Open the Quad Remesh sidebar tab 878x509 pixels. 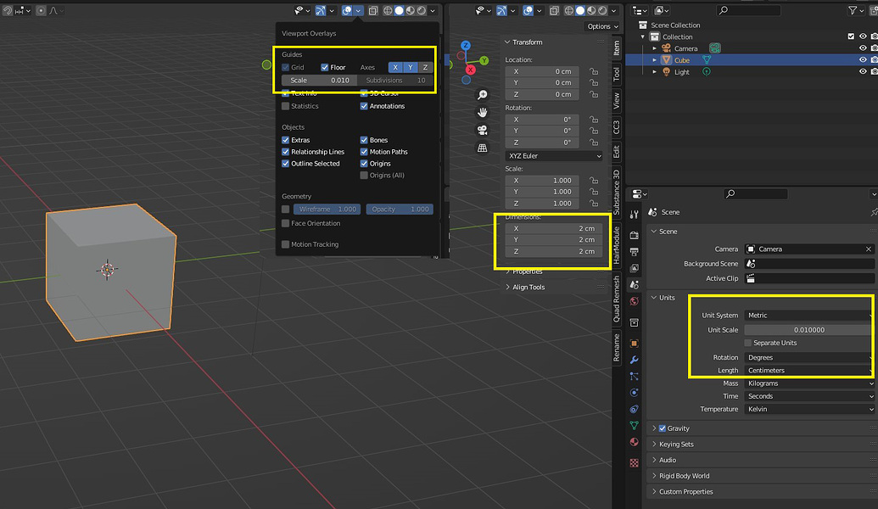[617, 299]
